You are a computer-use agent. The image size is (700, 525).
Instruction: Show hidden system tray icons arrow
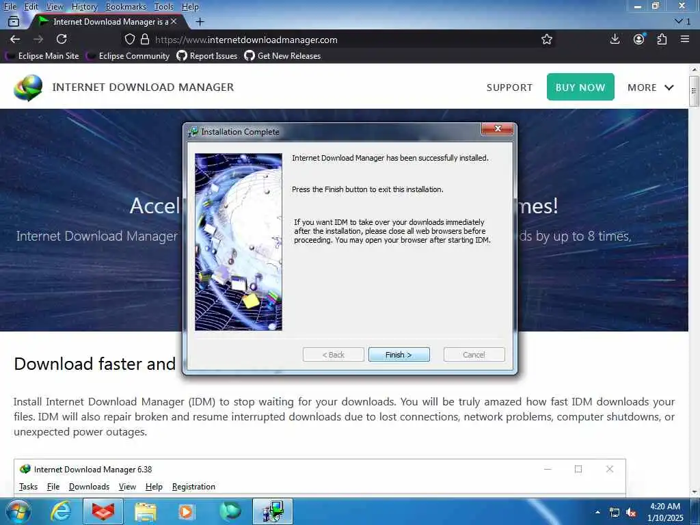coord(597,512)
